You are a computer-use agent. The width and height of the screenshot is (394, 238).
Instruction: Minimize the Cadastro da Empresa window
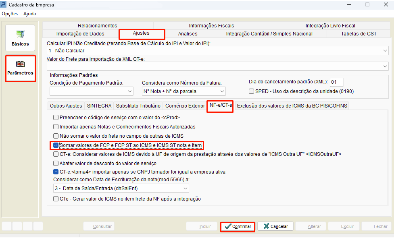point(349,4)
